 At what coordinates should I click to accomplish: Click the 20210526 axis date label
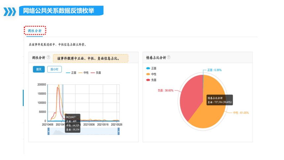coord(117,125)
